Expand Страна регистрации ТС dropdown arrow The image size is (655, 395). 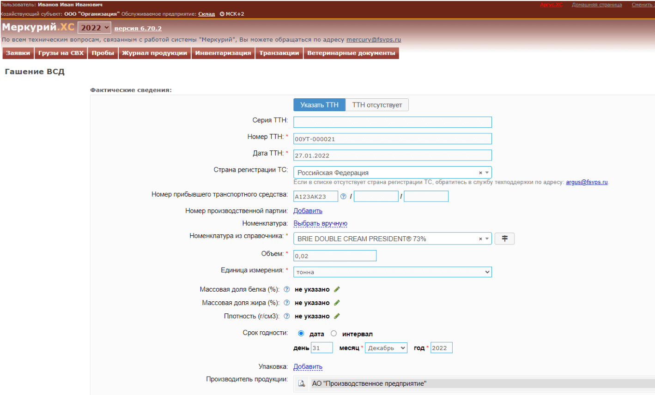coord(487,173)
